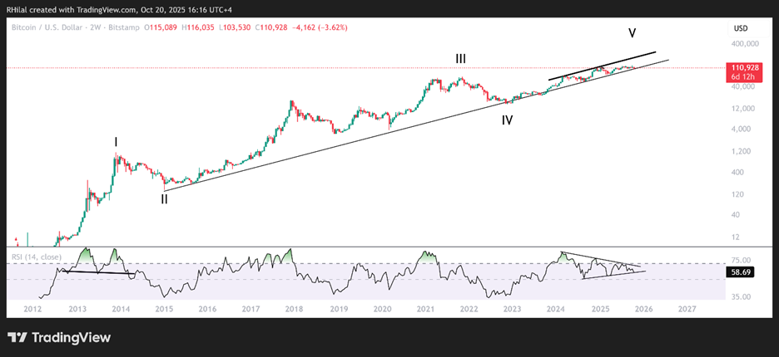Click the 2016 label on the time axis
The width and height of the screenshot is (779, 357).
(x=208, y=308)
